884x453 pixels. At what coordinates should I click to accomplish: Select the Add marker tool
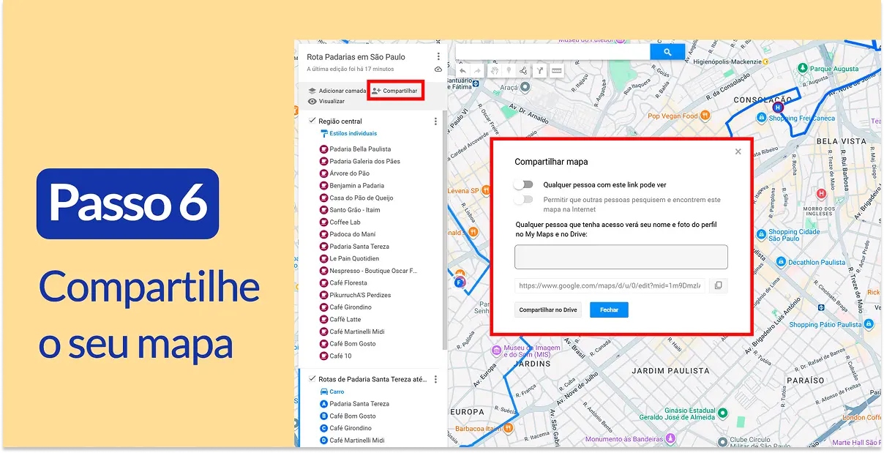508,70
